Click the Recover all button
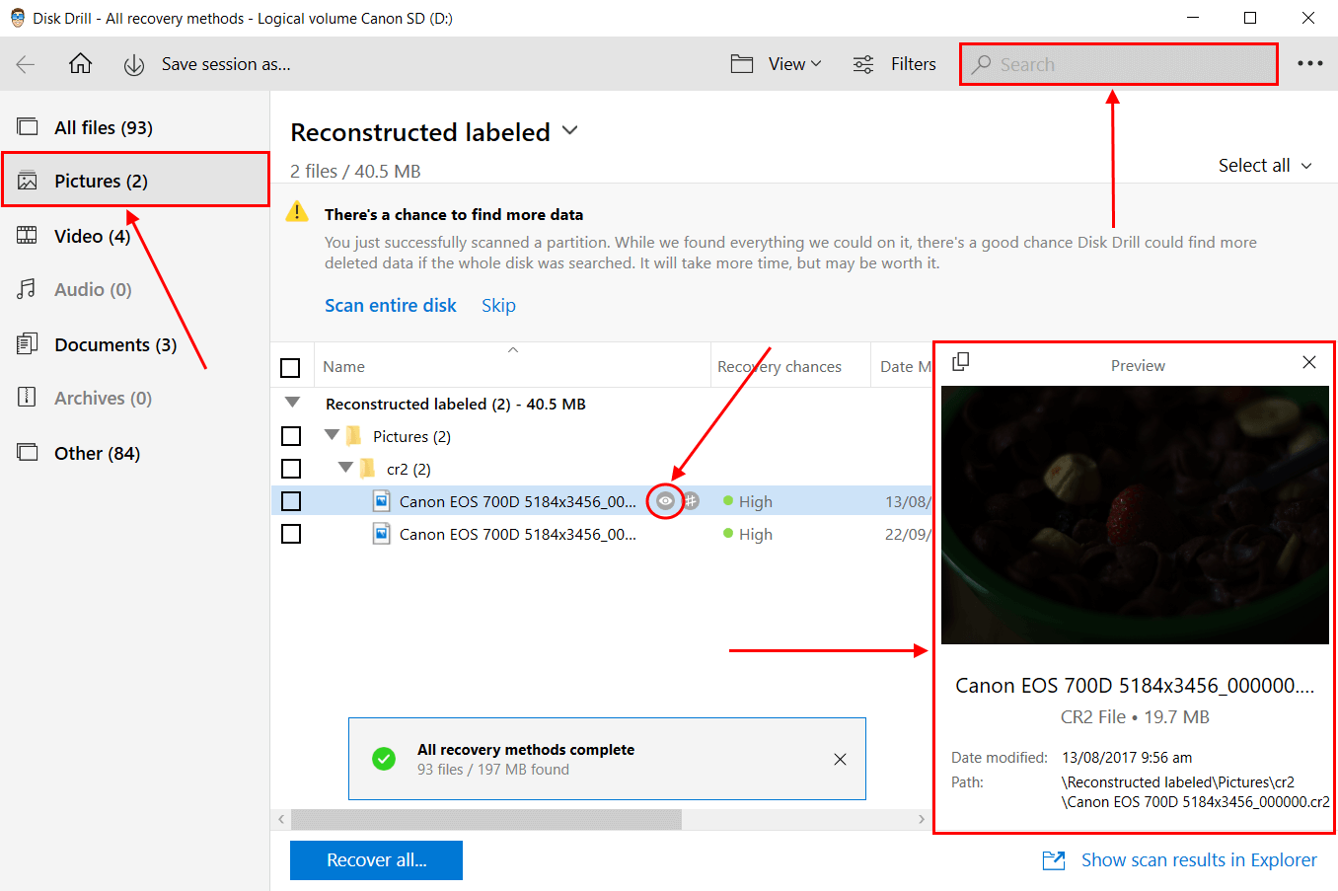 [376, 860]
